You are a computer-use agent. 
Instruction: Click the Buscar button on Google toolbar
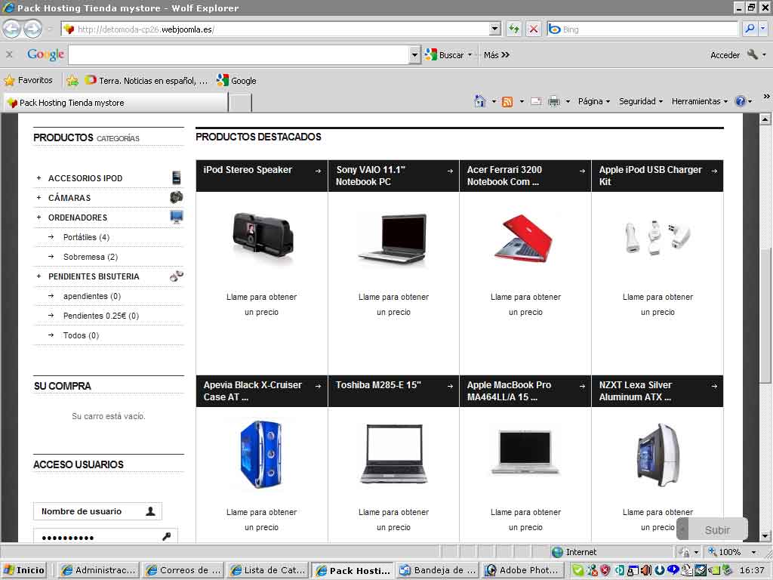pyautogui.click(x=444, y=54)
